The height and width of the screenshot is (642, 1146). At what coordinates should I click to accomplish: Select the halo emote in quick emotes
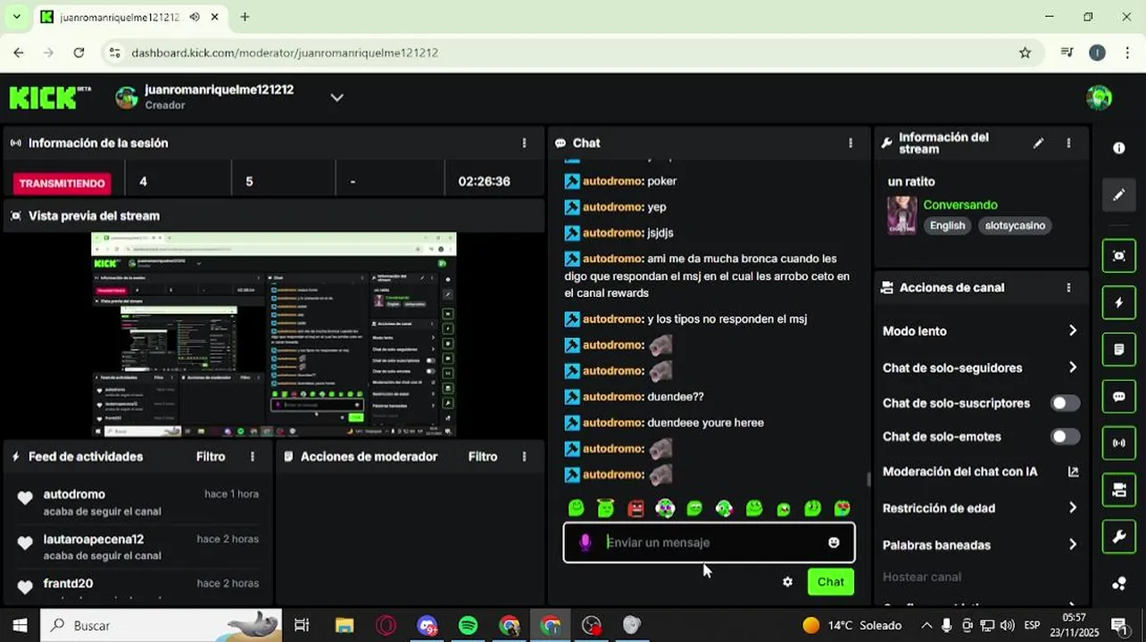click(606, 508)
